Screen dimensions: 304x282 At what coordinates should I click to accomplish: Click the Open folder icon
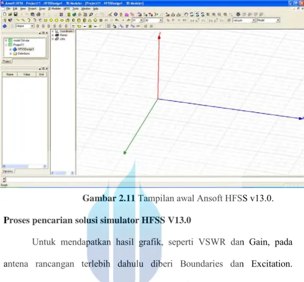click(10, 14)
